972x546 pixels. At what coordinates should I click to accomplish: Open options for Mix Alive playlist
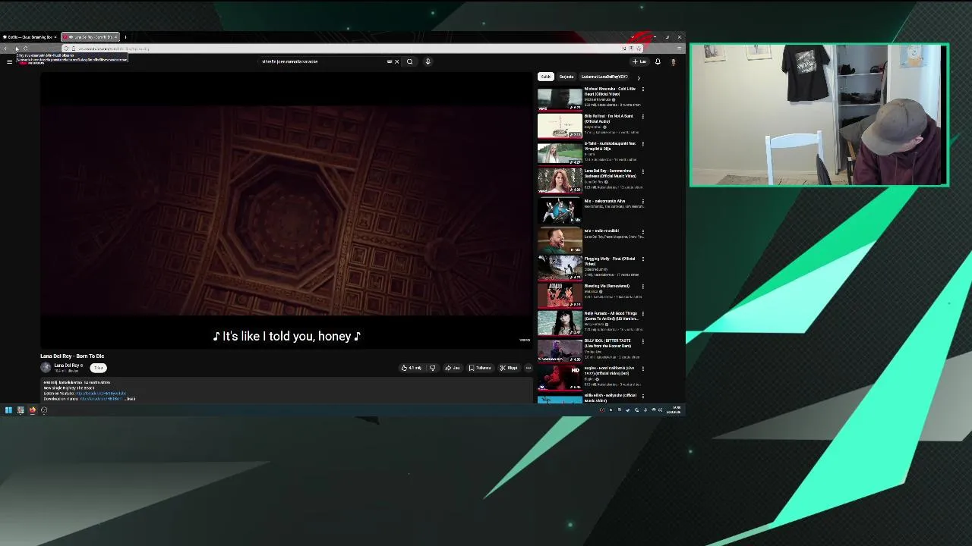643,202
